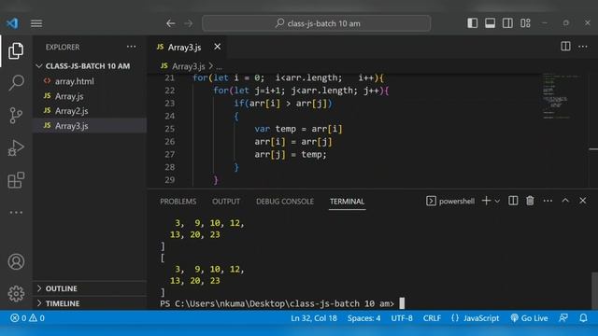Screen dimensions: 598x336
Task: Click code line 25 var temp
Action: [299, 129]
